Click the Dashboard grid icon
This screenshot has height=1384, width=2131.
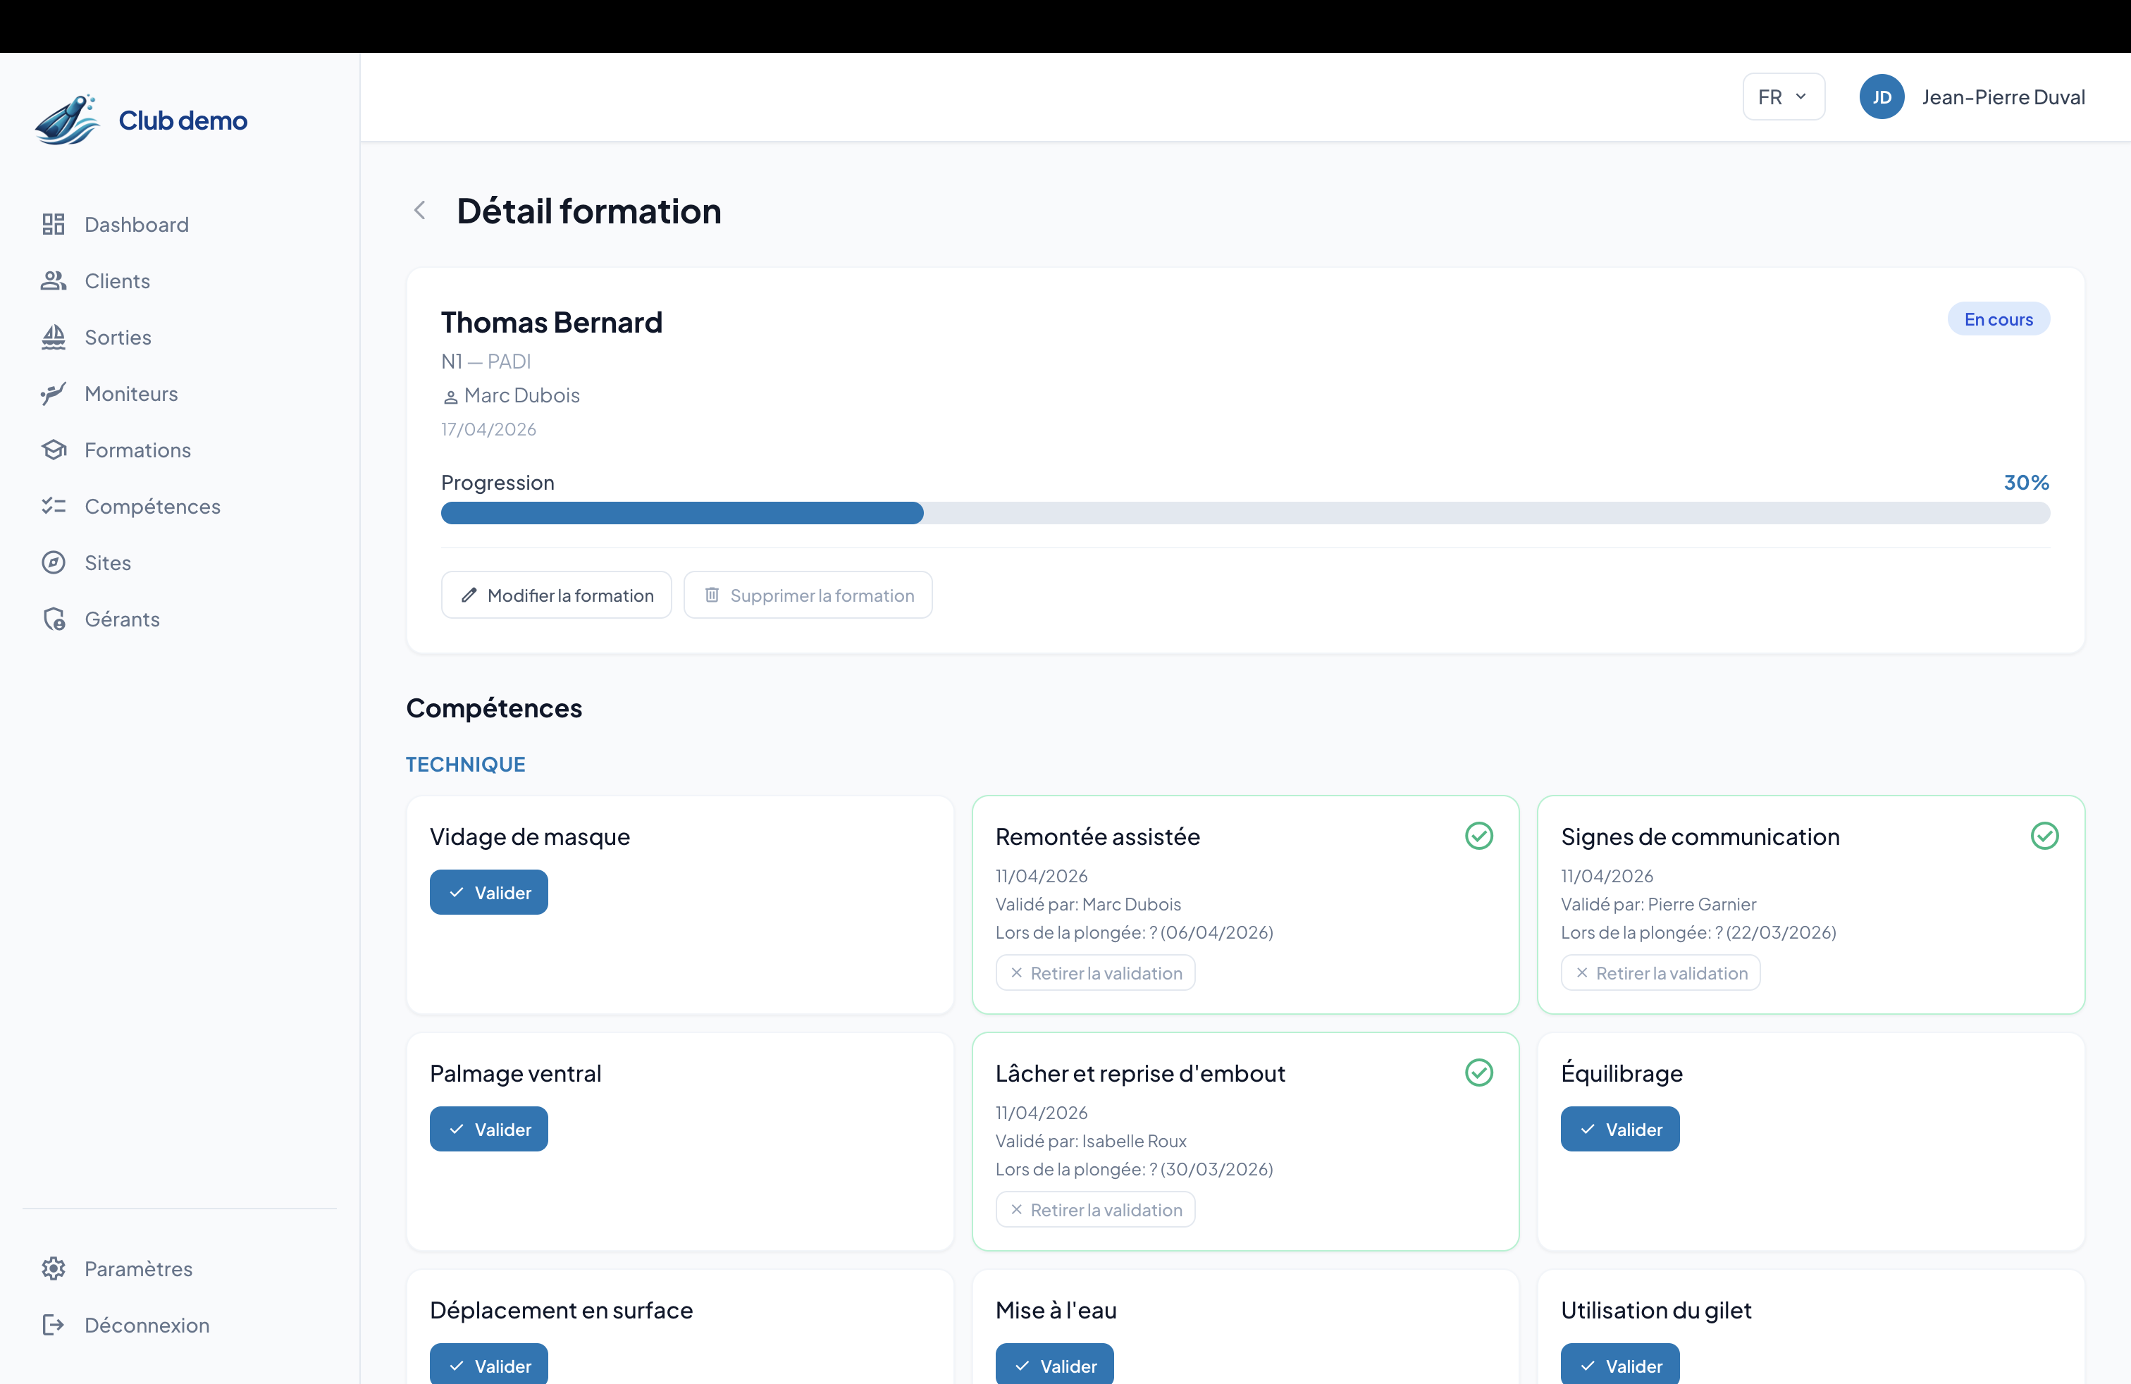[54, 224]
